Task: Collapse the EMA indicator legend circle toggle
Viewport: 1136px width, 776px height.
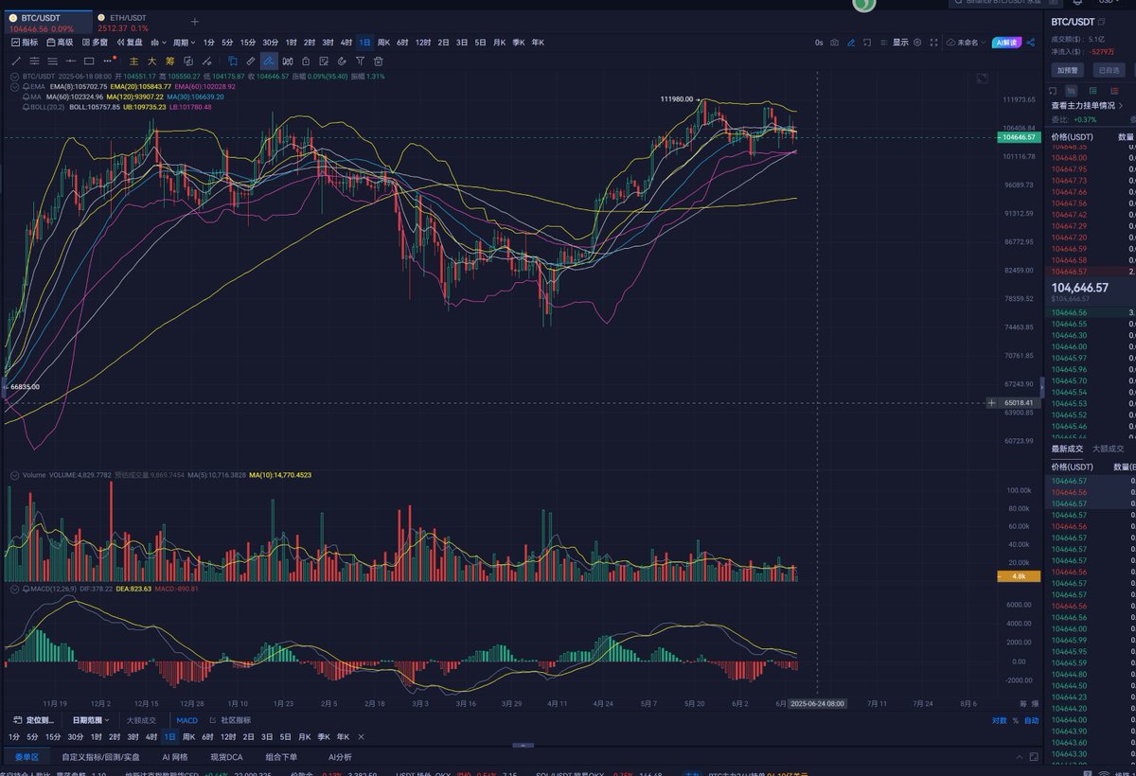Action: (x=14, y=87)
